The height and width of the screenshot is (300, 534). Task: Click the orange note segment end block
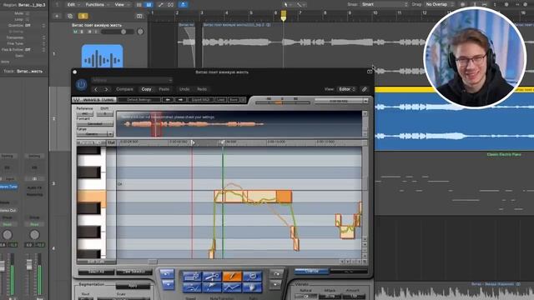(284, 197)
